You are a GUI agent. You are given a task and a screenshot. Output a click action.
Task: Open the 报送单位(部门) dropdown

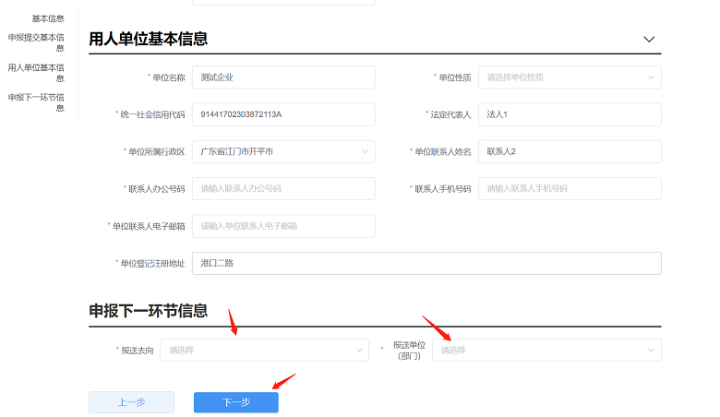tap(546, 350)
